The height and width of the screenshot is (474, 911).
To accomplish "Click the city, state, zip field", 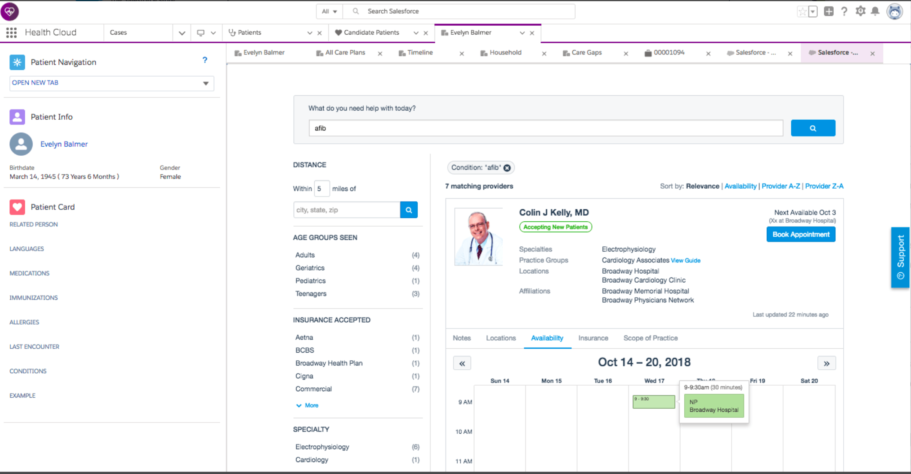I will click(x=347, y=210).
